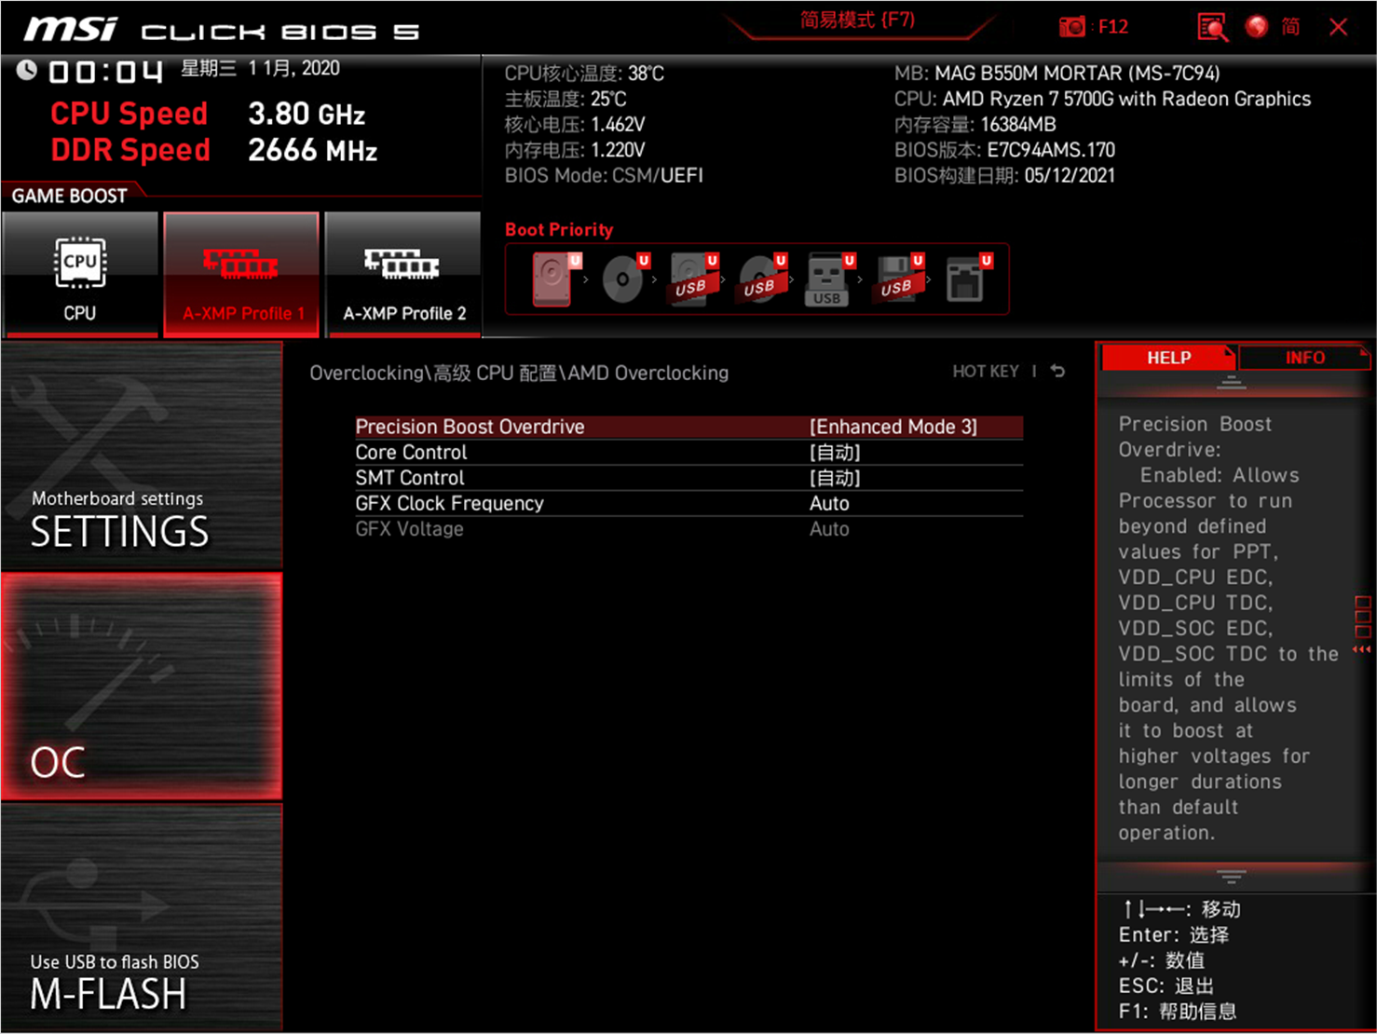Click the language globe icon
Screen dimensions: 1377x1034
[1257, 26]
